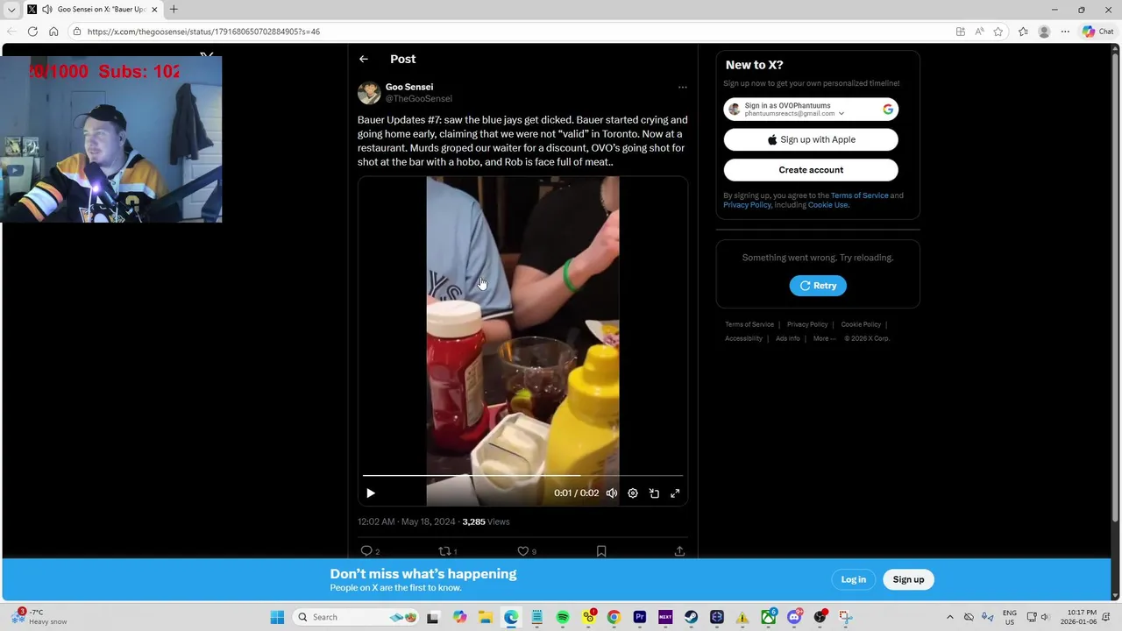Seek along the video progress bar
Screen dimensions: 1122x631
click(522, 476)
